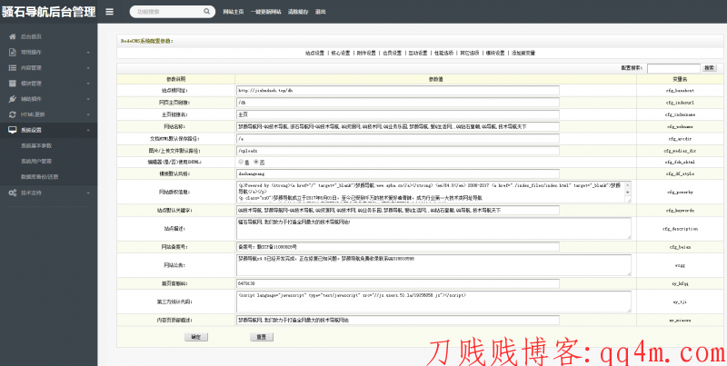This screenshot has width=727, height=366.
Task: Focus the 配置搜索 input field
Action: pos(673,68)
